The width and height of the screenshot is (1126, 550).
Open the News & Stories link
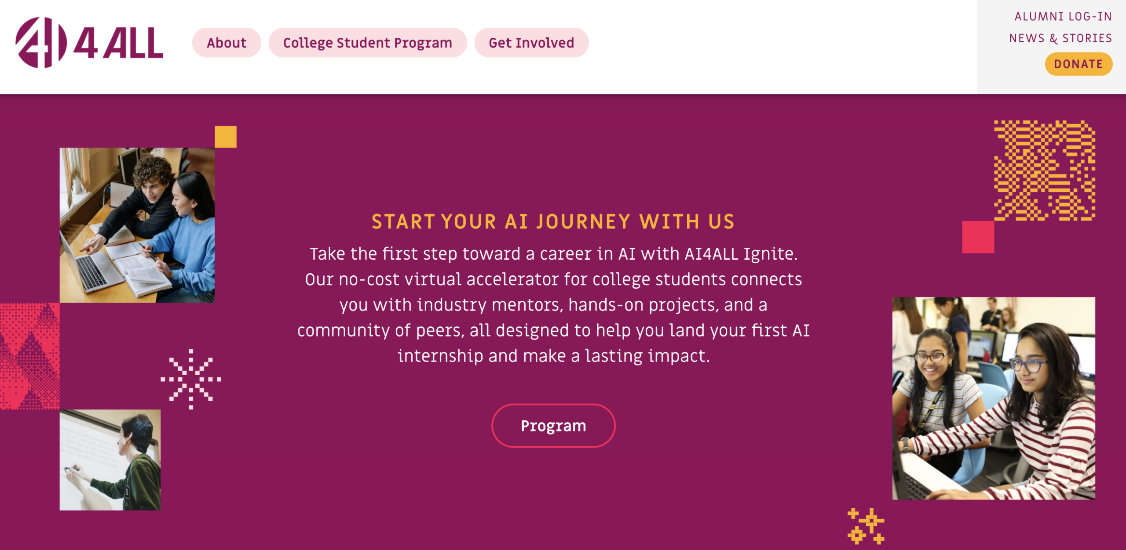[x=1060, y=39]
